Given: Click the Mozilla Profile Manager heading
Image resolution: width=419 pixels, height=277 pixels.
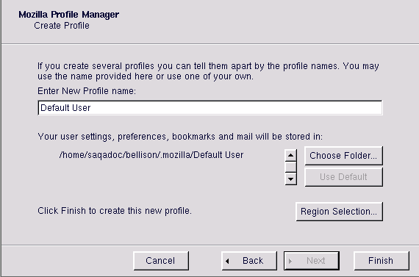Looking at the screenshot, I should 68,15.
